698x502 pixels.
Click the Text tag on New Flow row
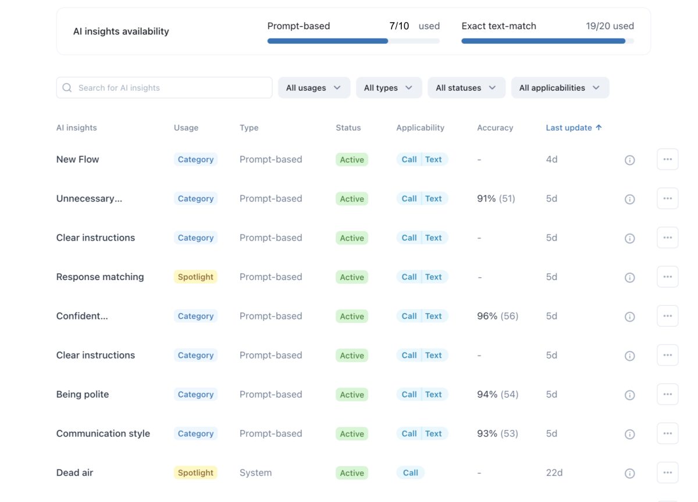click(x=434, y=159)
